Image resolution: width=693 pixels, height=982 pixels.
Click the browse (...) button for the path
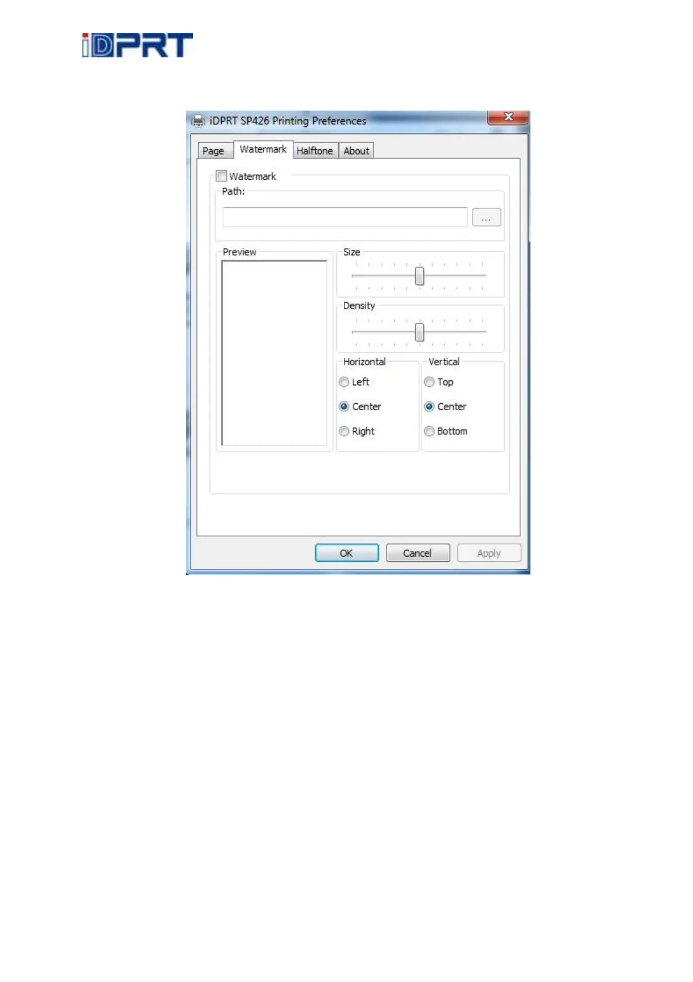point(486,217)
